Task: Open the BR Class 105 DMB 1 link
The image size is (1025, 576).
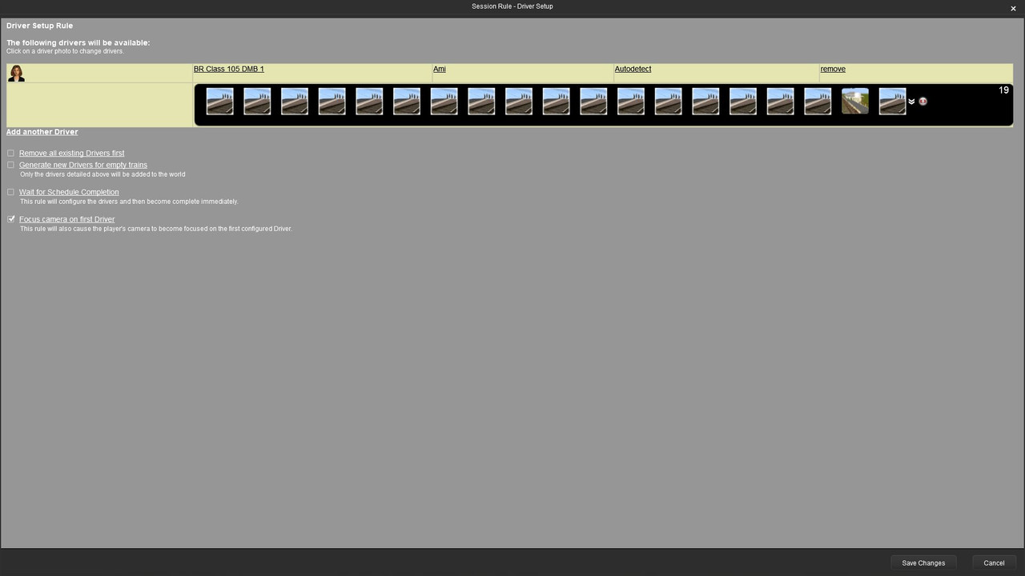Action: click(x=229, y=69)
